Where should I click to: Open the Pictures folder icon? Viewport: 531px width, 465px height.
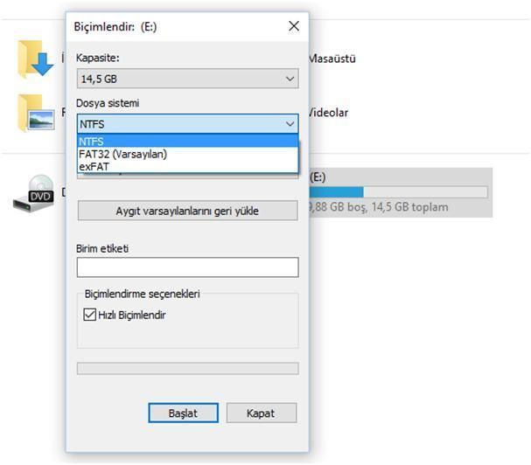36,113
